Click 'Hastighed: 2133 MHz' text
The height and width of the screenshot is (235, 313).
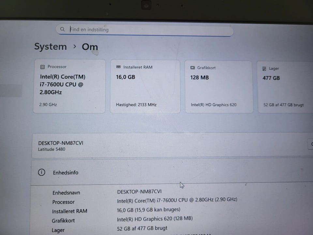click(136, 104)
